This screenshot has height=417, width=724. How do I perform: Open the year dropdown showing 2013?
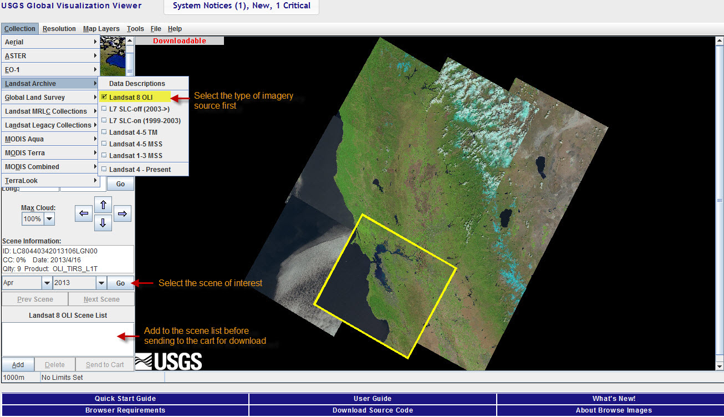point(101,283)
